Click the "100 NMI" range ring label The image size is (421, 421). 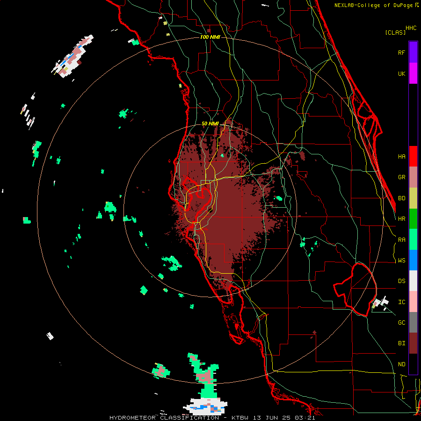pos(210,37)
